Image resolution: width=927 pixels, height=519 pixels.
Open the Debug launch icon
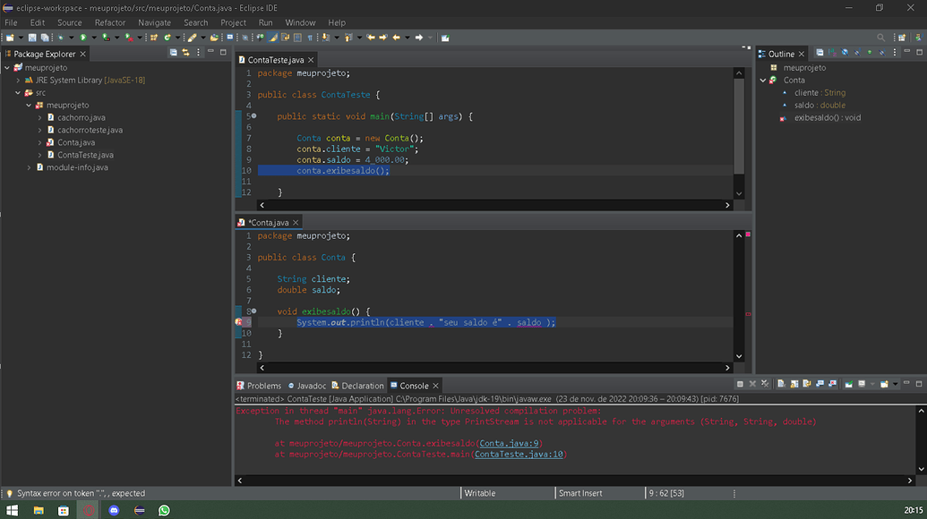[60, 38]
